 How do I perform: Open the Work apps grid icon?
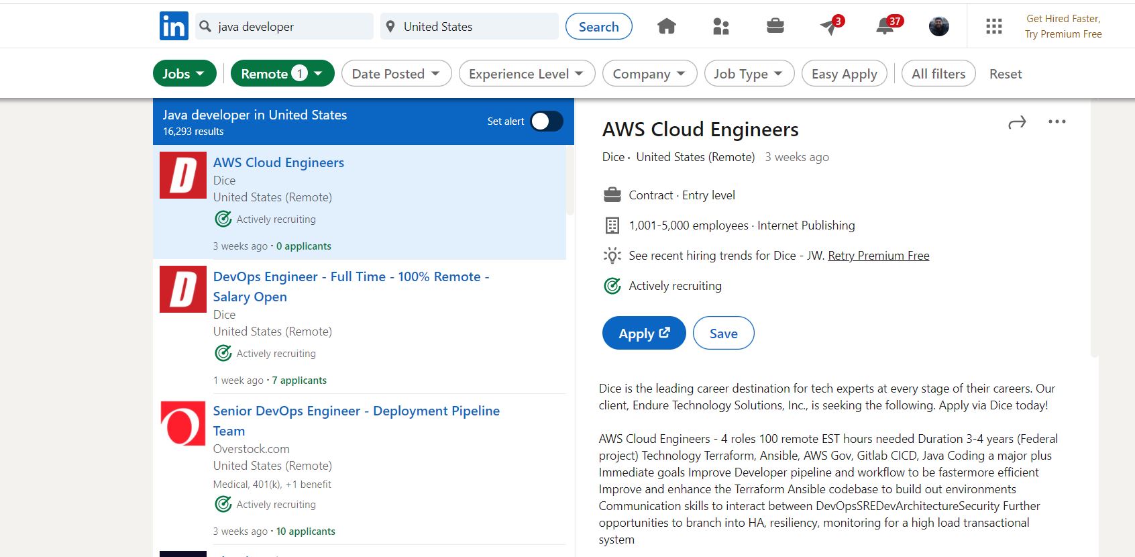click(x=993, y=26)
